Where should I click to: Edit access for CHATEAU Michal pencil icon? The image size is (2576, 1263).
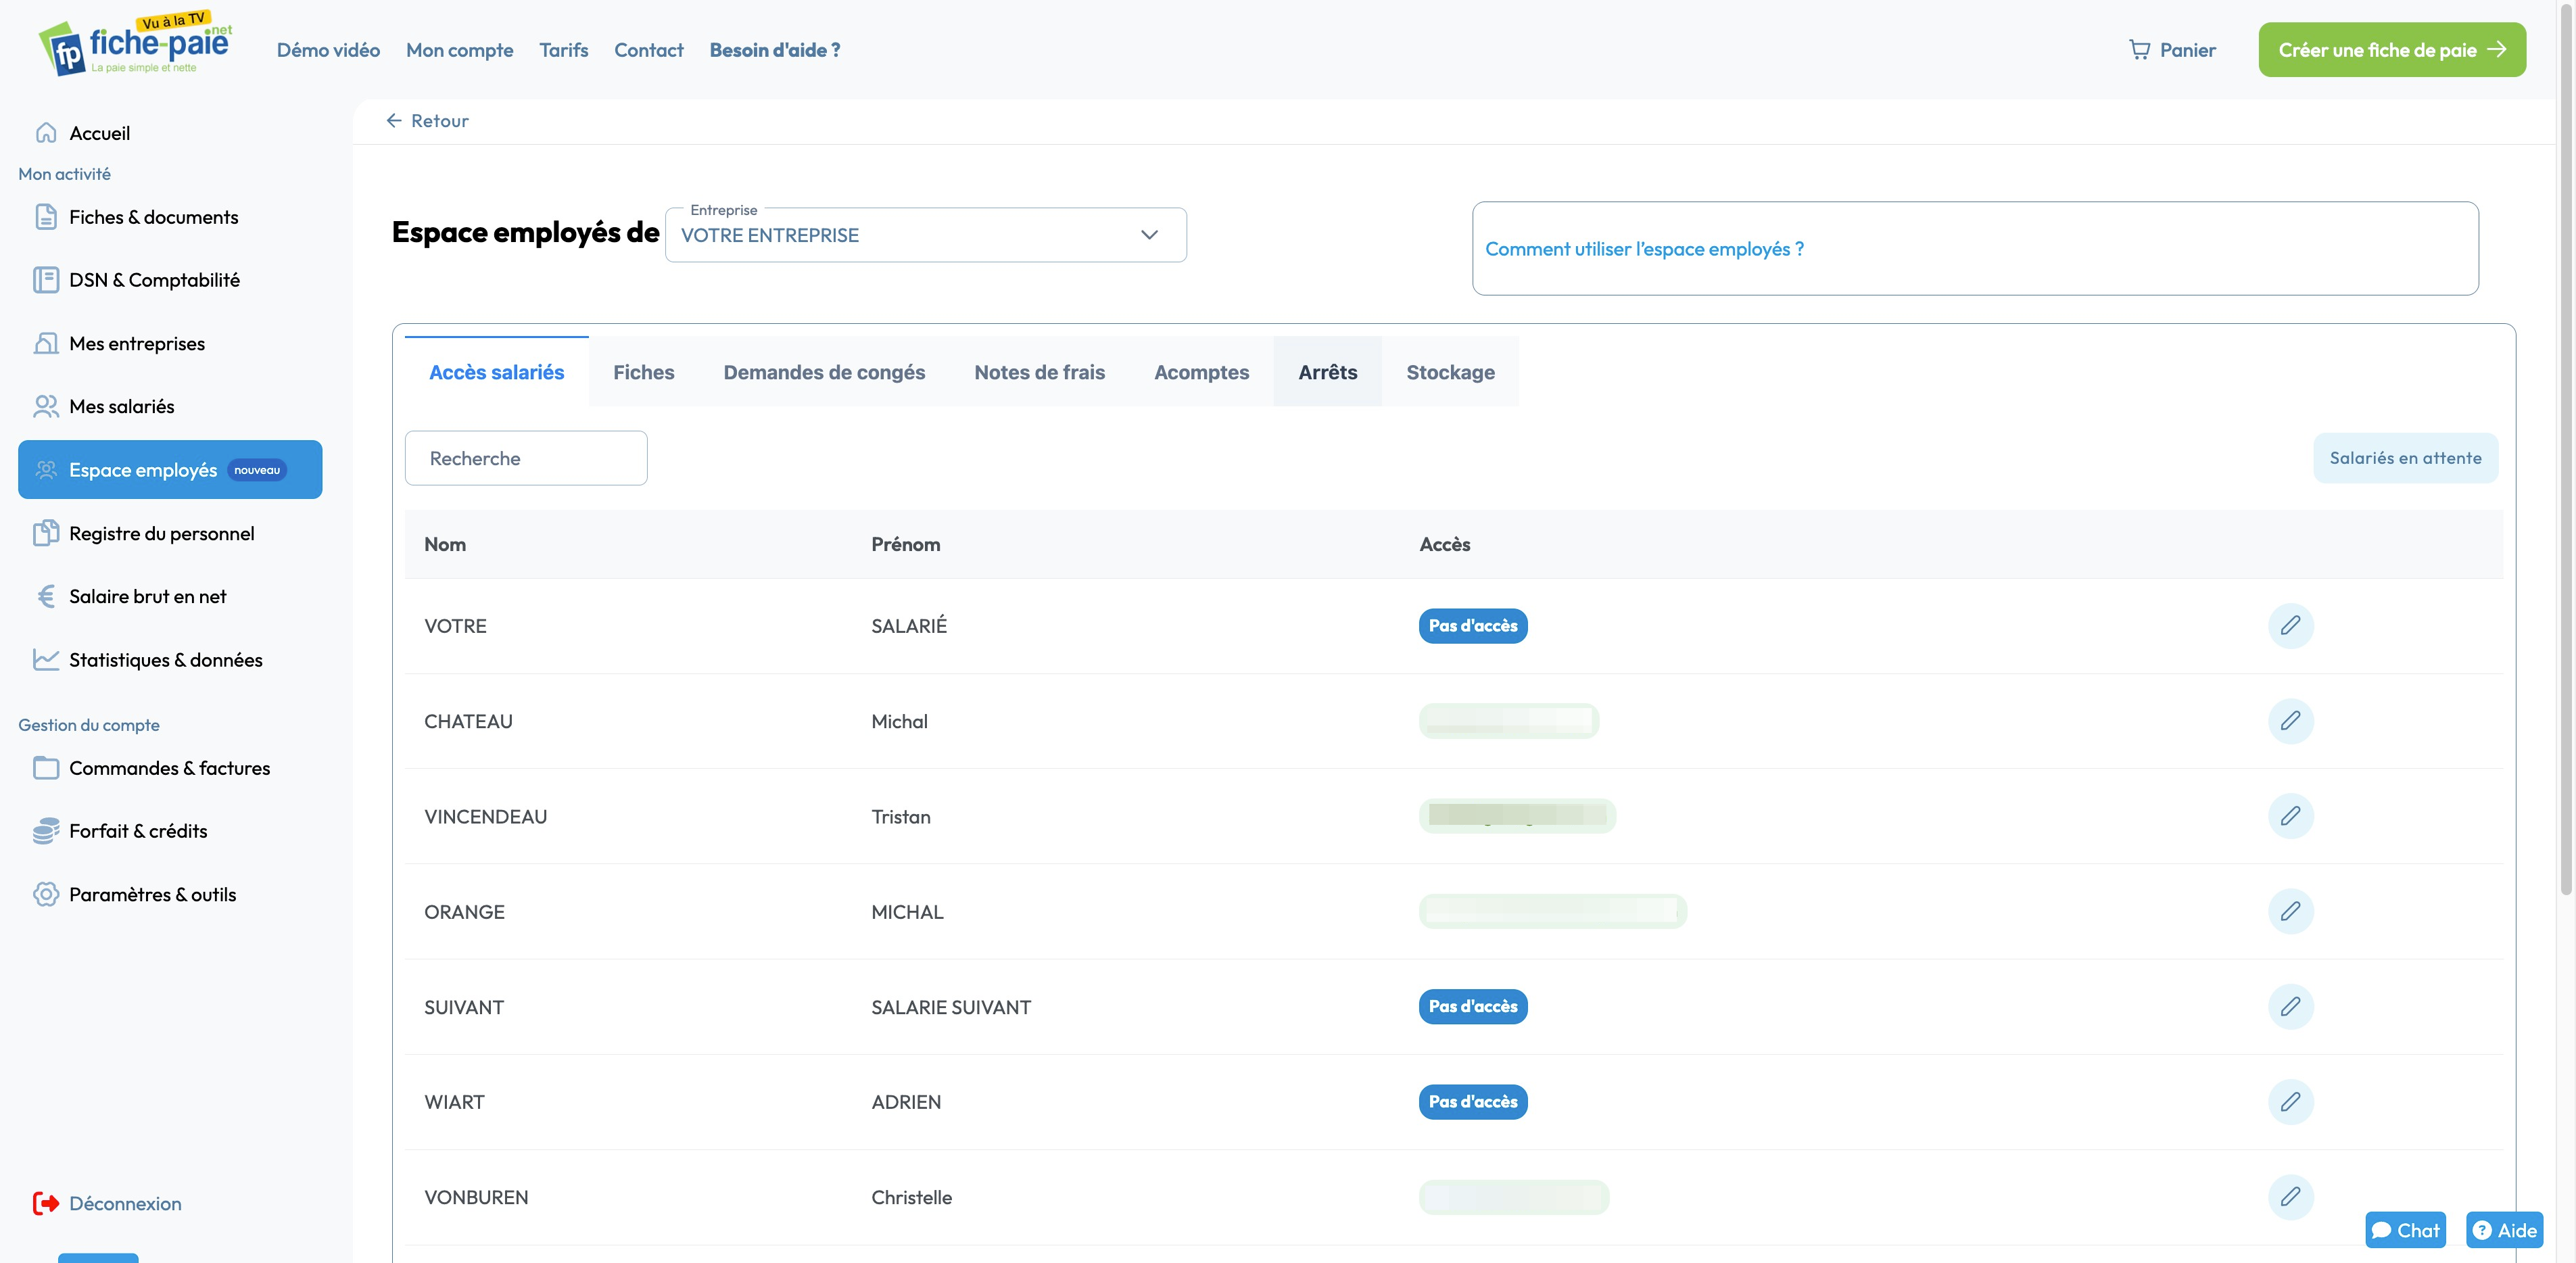2290,721
